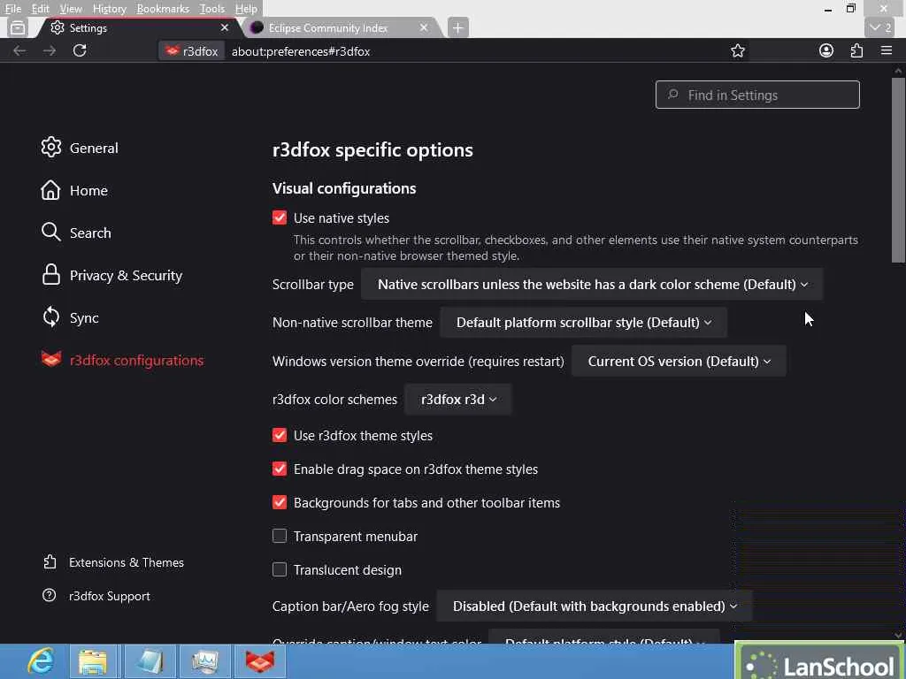Open the Scrollbar type dropdown
This screenshot has height=679, width=906.
click(592, 284)
